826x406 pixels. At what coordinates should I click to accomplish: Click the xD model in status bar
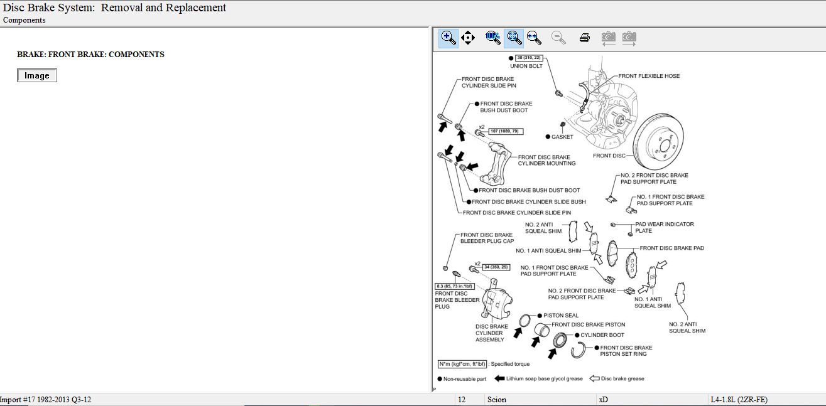(604, 400)
